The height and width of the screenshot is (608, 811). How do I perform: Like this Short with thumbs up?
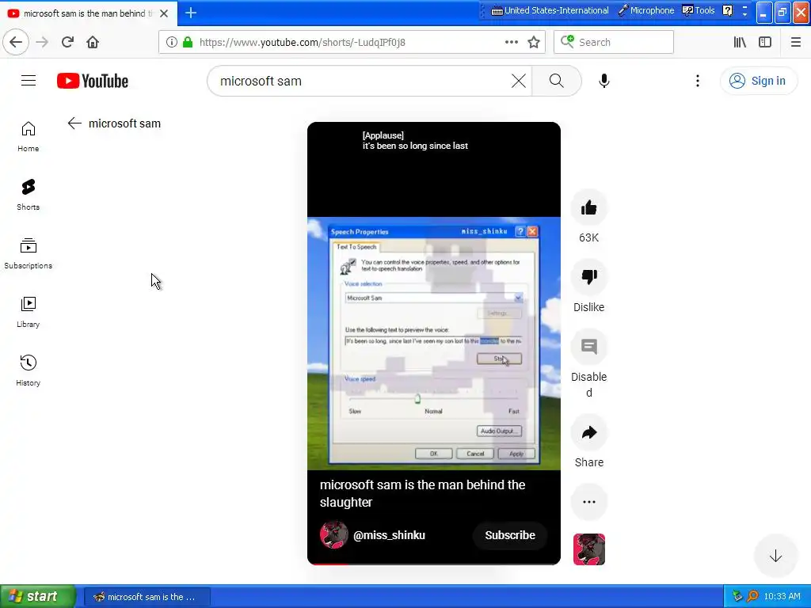pyautogui.click(x=588, y=208)
